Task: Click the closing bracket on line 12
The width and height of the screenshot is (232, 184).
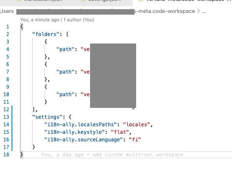Action: [x=34, y=110]
